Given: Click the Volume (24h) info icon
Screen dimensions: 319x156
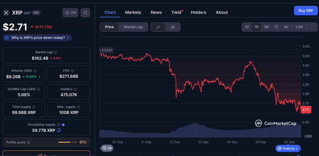Looking at the screenshot, I should click(35, 71).
